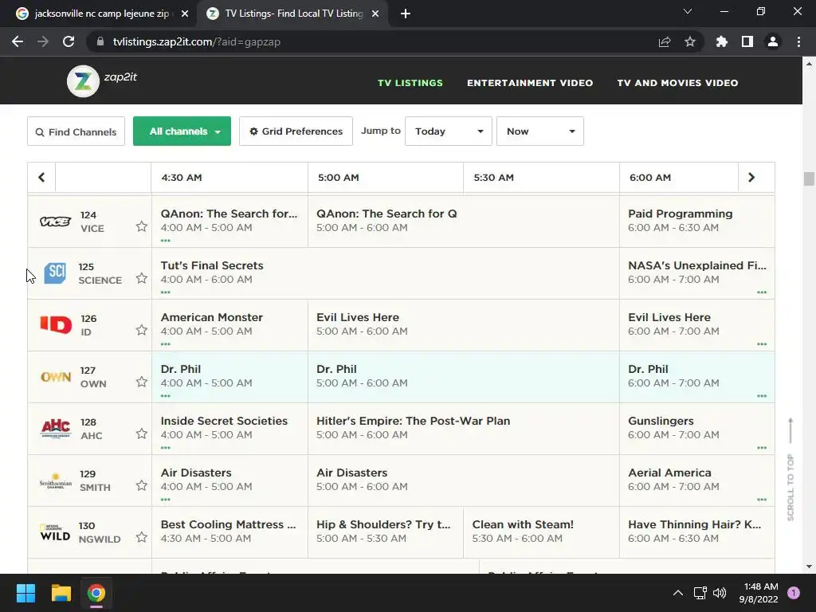Image resolution: width=816 pixels, height=612 pixels.
Task: Favorite the ID channel star
Action: [142, 330]
